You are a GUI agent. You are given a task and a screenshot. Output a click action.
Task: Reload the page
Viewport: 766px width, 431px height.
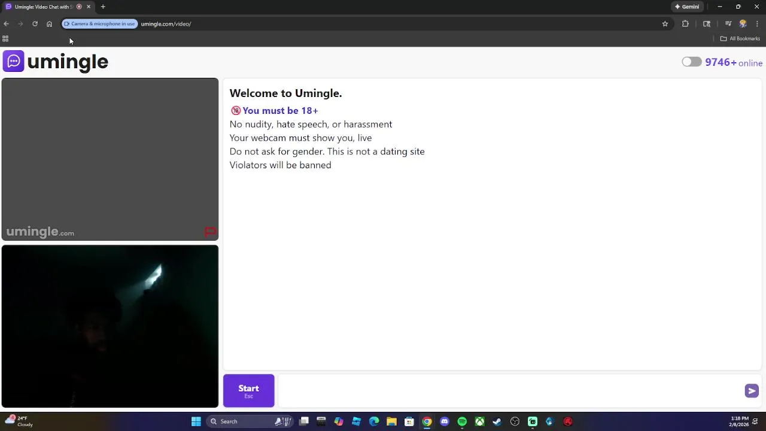coord(35,24)
